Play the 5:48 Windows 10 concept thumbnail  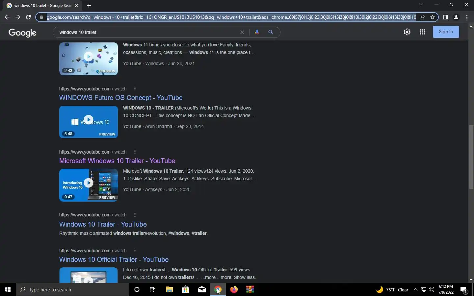click(x=88, y=122)
